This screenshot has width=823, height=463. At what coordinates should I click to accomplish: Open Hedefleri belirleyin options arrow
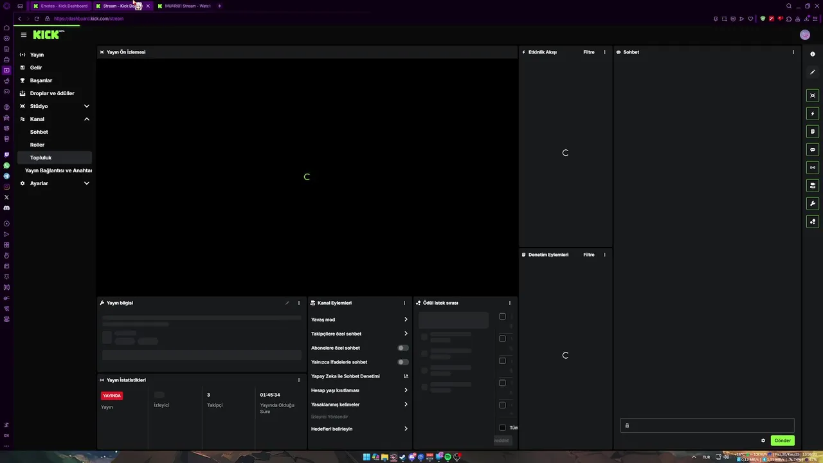click(x=406, y=429)
